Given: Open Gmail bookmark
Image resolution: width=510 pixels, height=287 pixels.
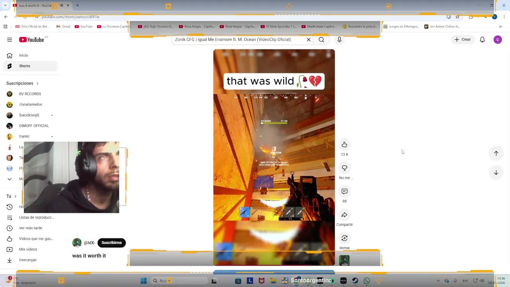Looking at the screenshot, I should pos(63,27).
